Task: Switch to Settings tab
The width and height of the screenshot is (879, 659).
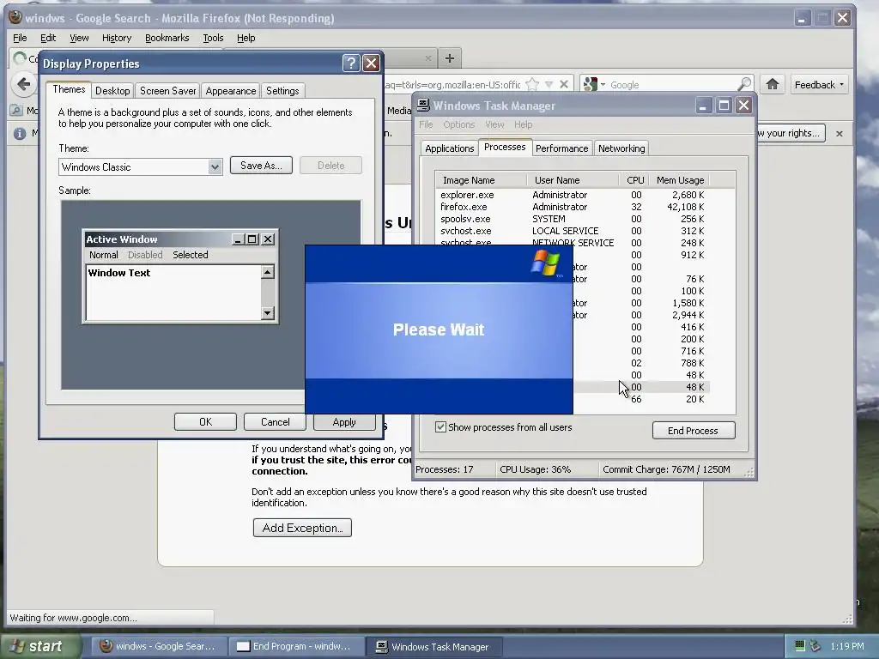Action: [282, 91]
